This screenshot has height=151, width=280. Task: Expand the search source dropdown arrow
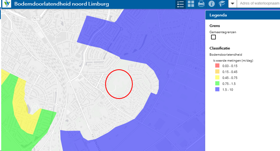pos(233,4)
